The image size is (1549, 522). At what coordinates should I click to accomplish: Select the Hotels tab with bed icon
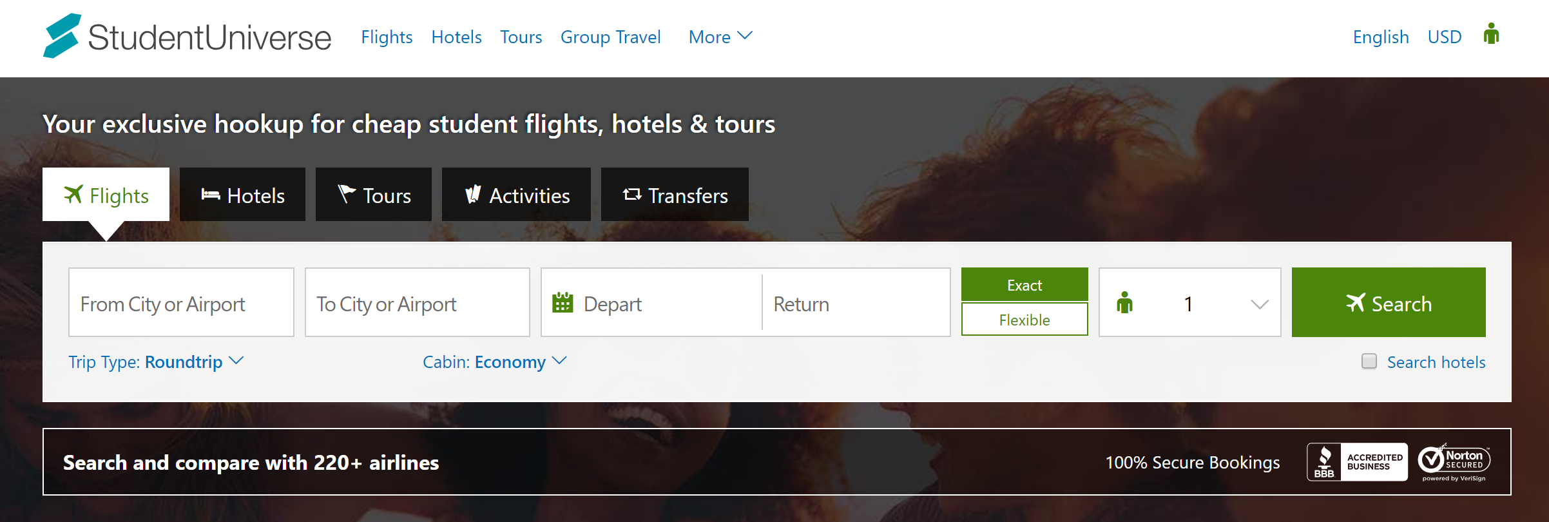pos(242,195)
